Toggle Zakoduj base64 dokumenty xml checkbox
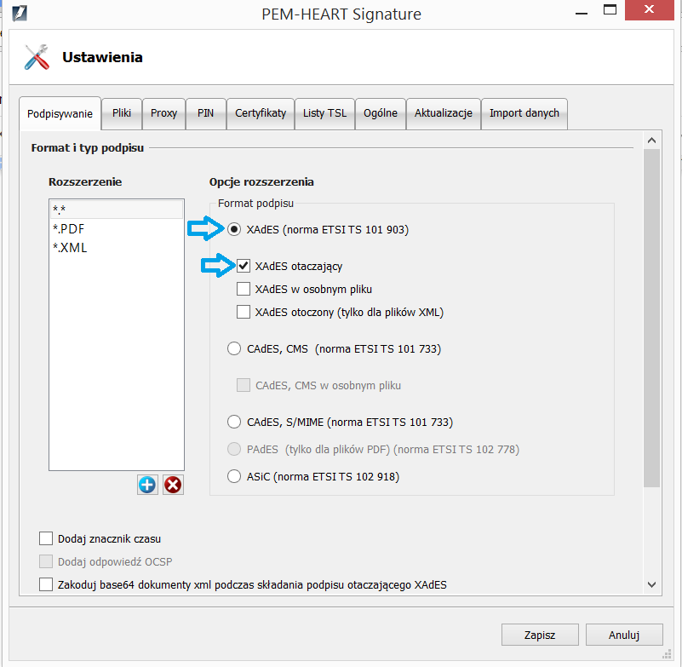The width and height of the screenshot is (682, 667). pos(46,584)
